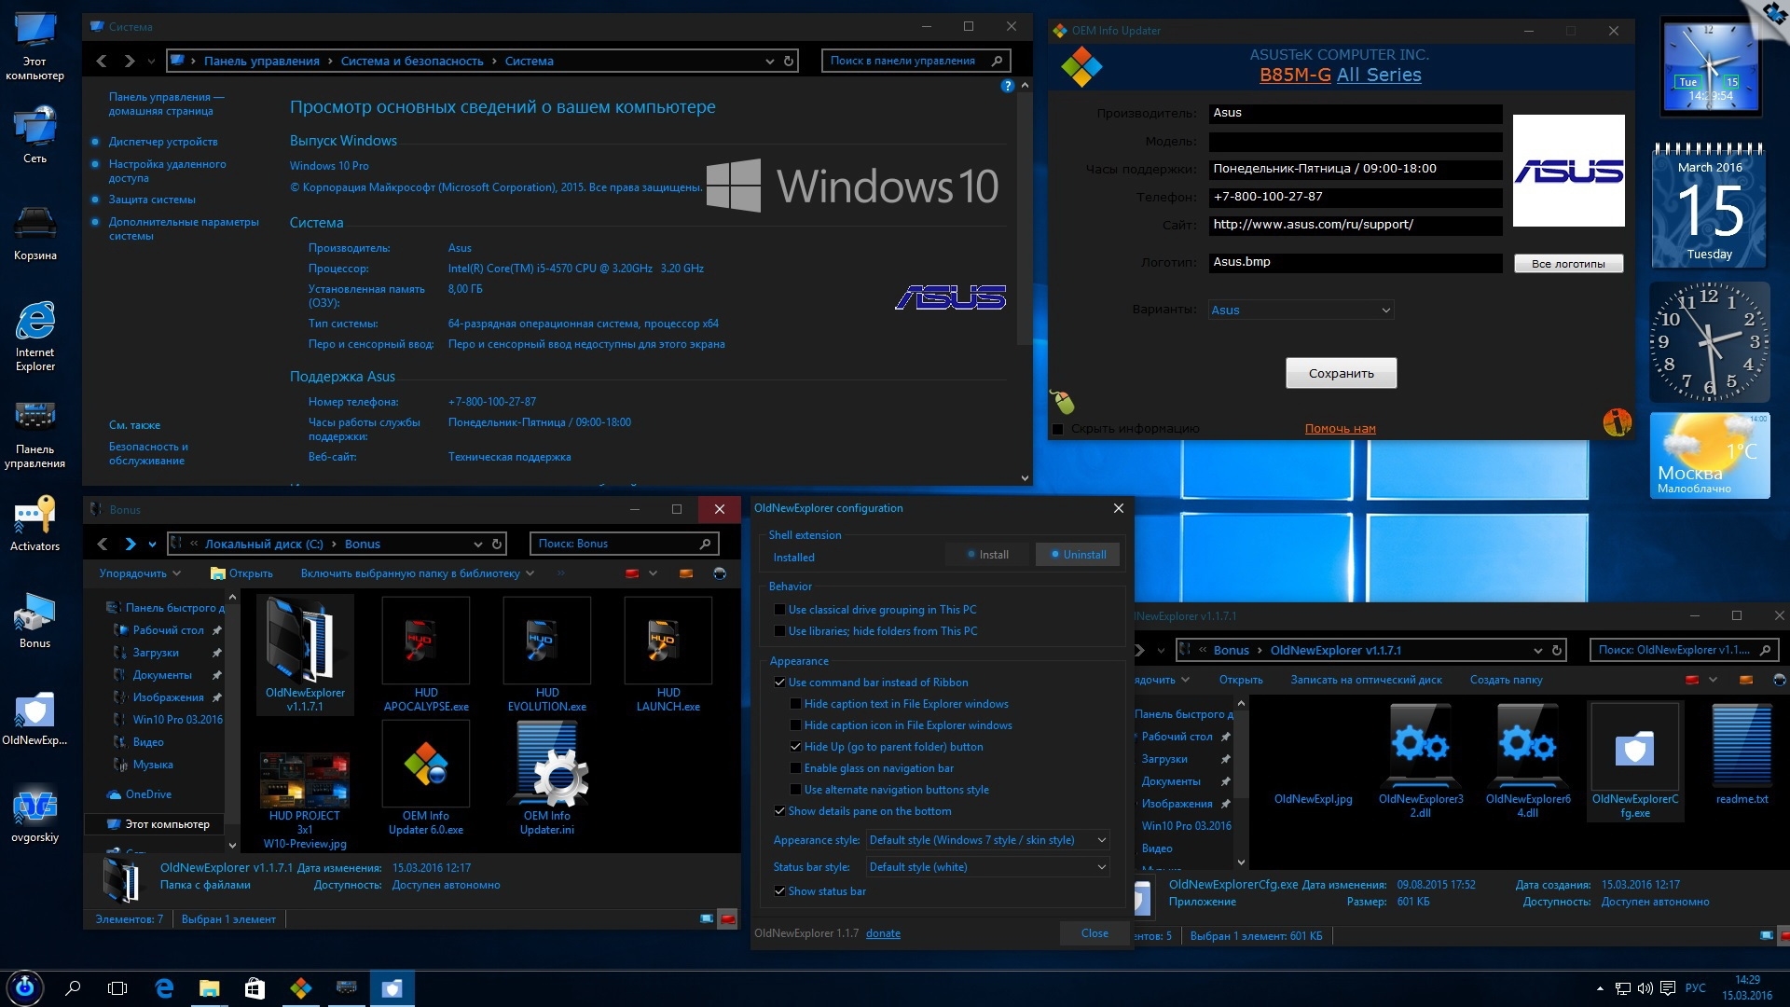Open the Bonus desktop shortcut
The height and width of the screenshot is (1007, 1790).
[x=34, y=621]
